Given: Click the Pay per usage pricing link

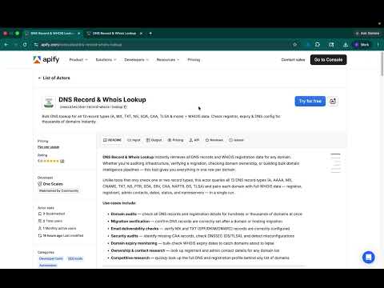Looking at the screenshot, I should click(48, 147).
